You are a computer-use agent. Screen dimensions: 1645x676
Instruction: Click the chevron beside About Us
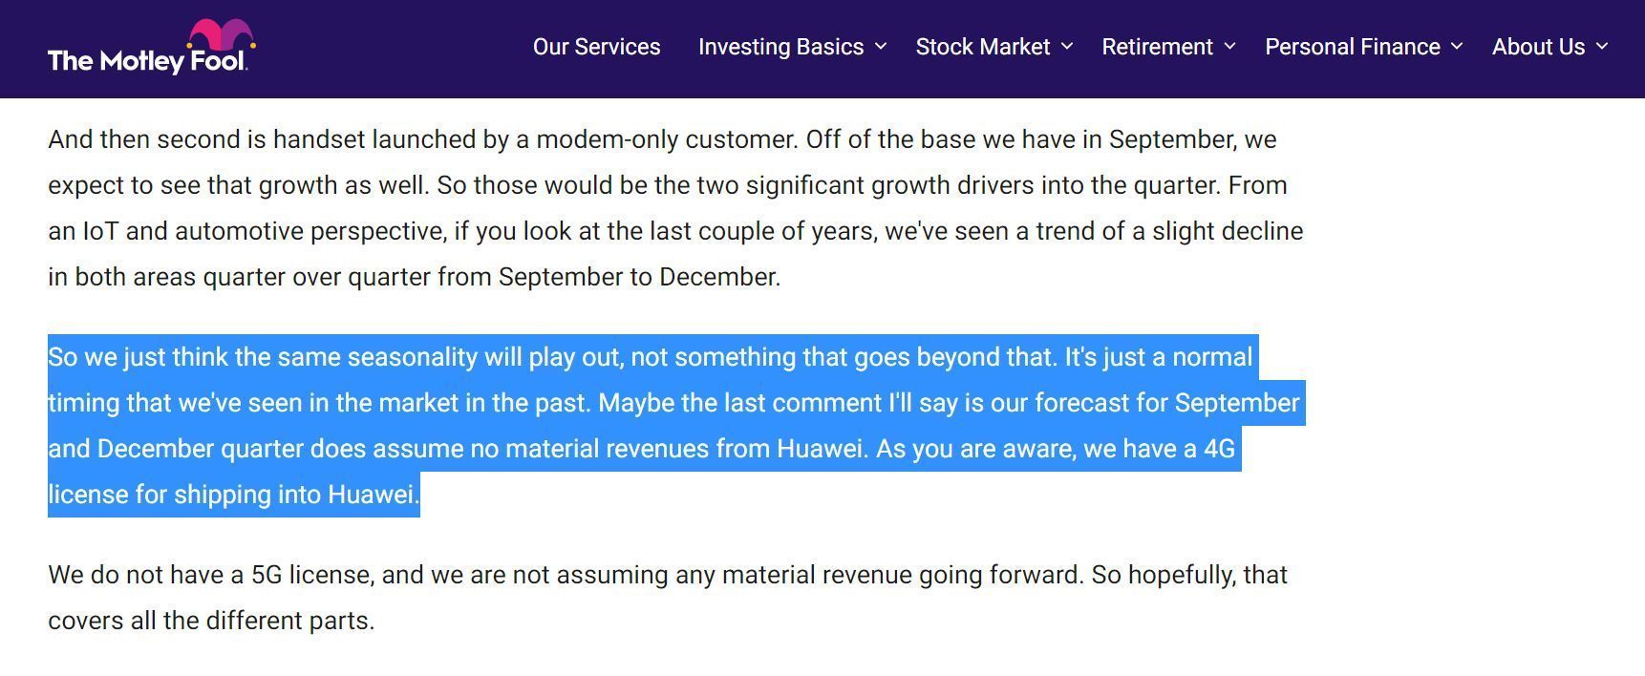point(1602,46)
